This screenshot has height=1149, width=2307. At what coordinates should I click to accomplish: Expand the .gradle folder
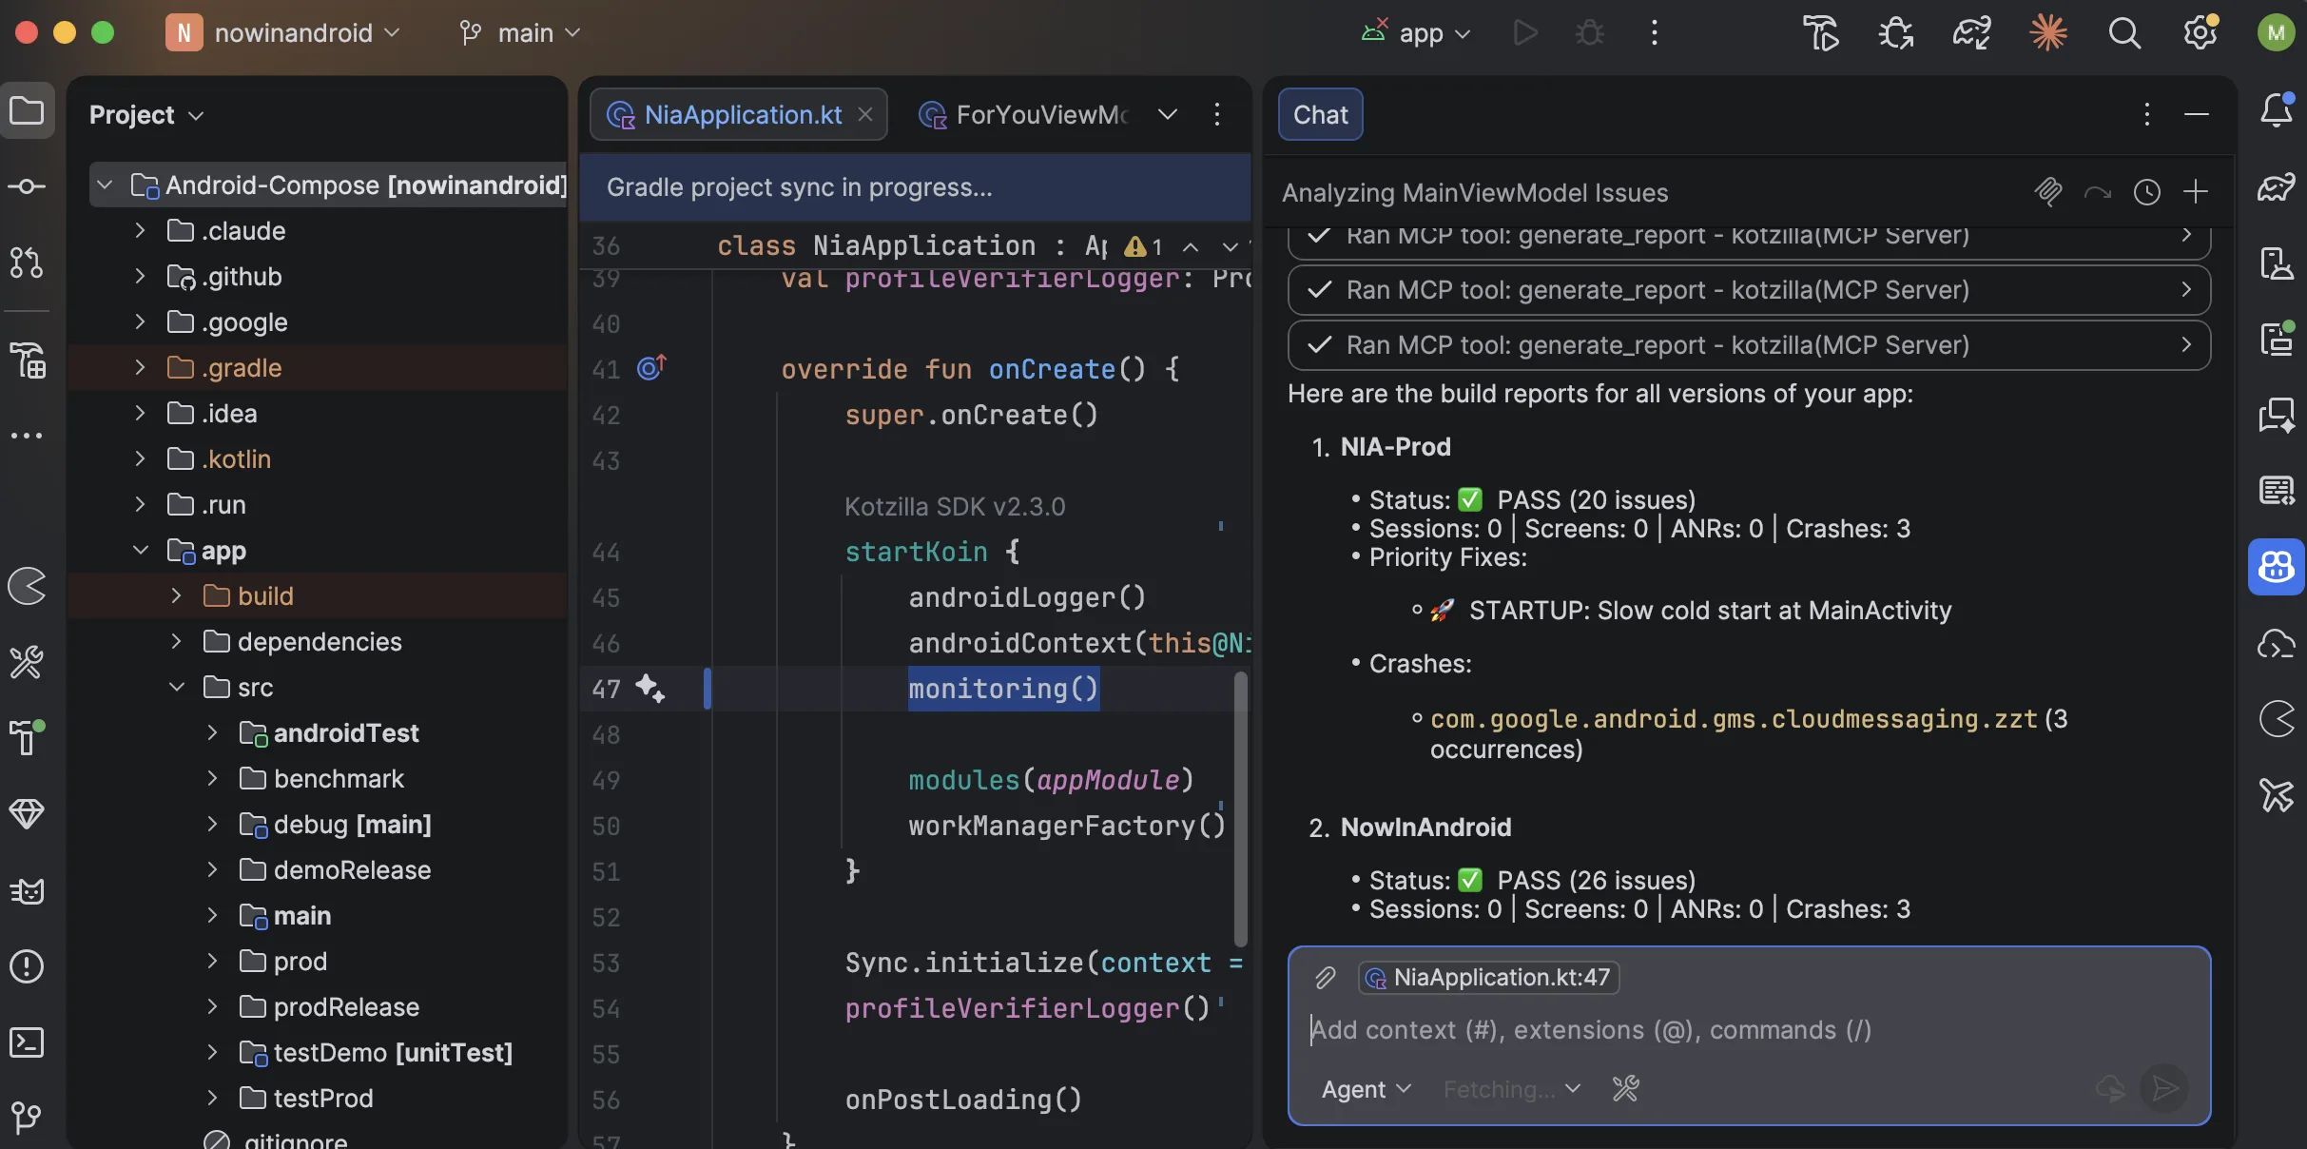pyautogui.click(x=140, y=367)
